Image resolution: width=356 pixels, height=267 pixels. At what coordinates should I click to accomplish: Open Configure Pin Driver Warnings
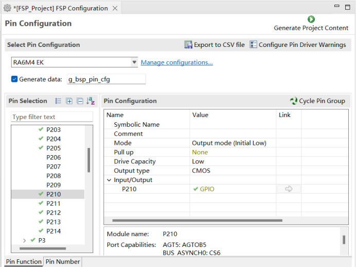[x=298, y=44]
